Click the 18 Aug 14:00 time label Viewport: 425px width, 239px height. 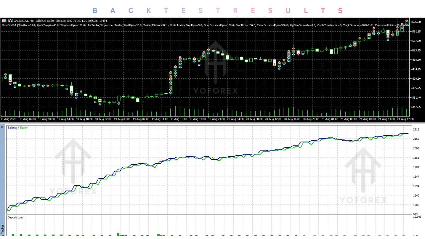[x=65, y=119]
